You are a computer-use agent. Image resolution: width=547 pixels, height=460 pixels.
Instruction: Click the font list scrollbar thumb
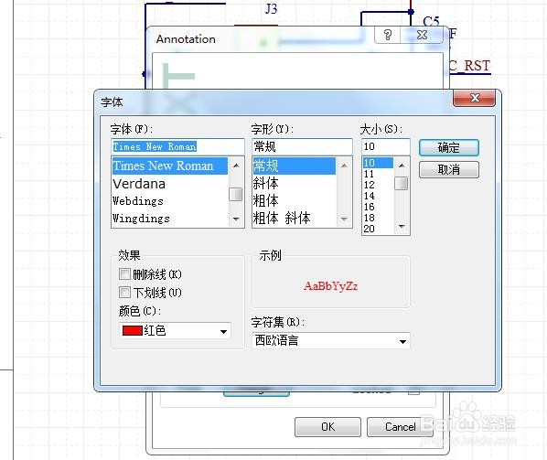tap(236, 194)
